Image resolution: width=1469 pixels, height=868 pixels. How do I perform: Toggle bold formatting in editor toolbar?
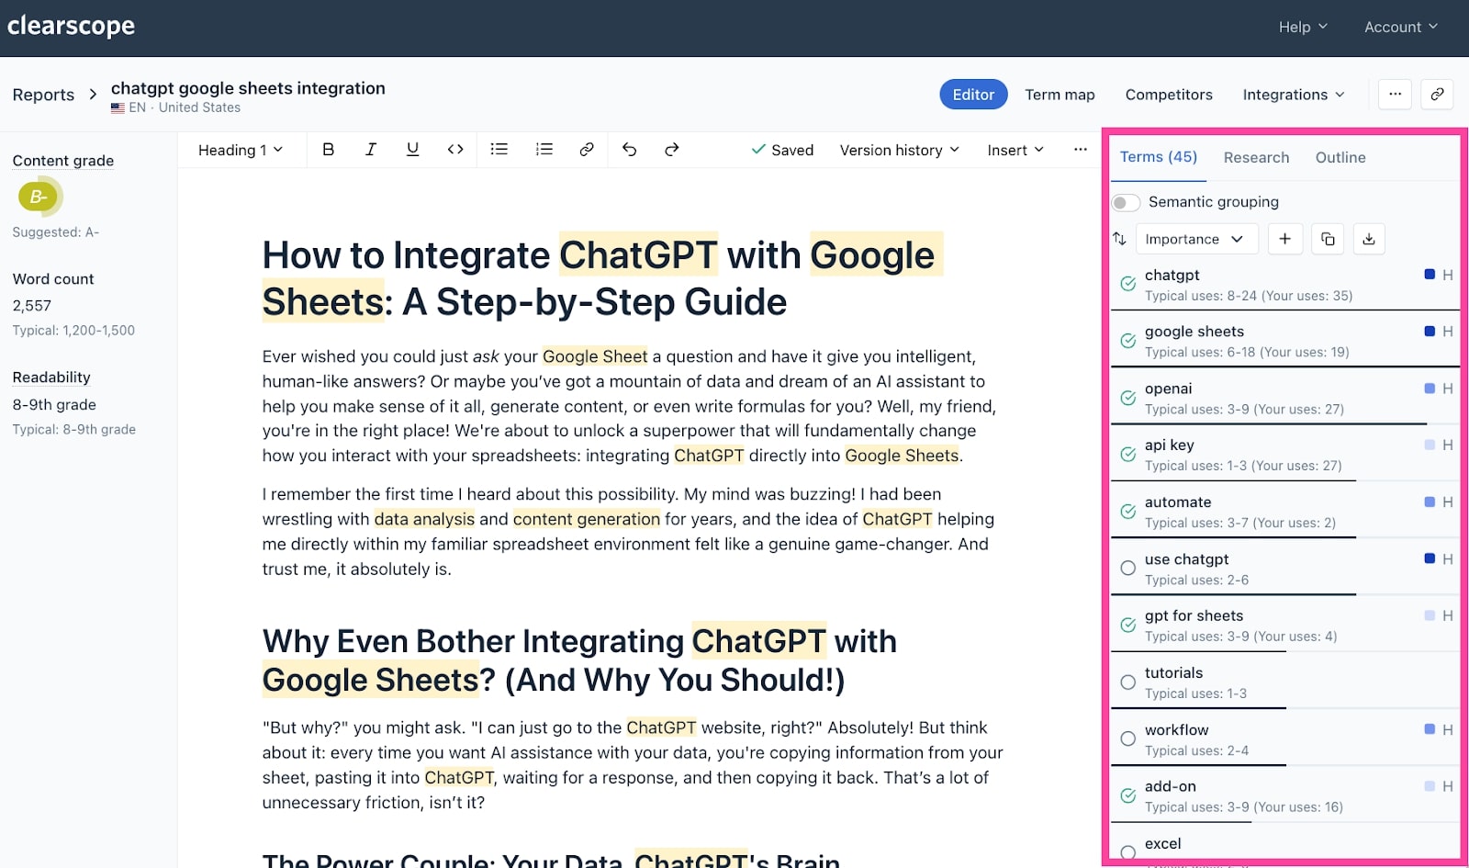(328, 150)
